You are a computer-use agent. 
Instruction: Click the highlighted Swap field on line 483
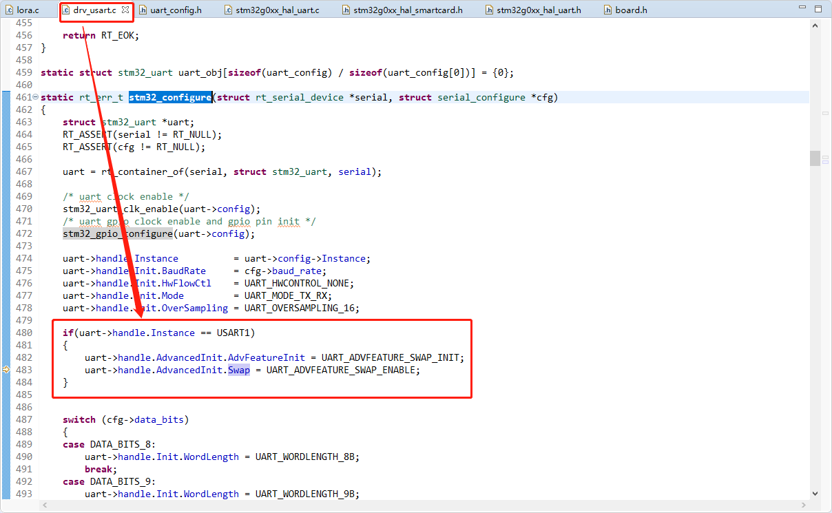click(x=239, y=370)
